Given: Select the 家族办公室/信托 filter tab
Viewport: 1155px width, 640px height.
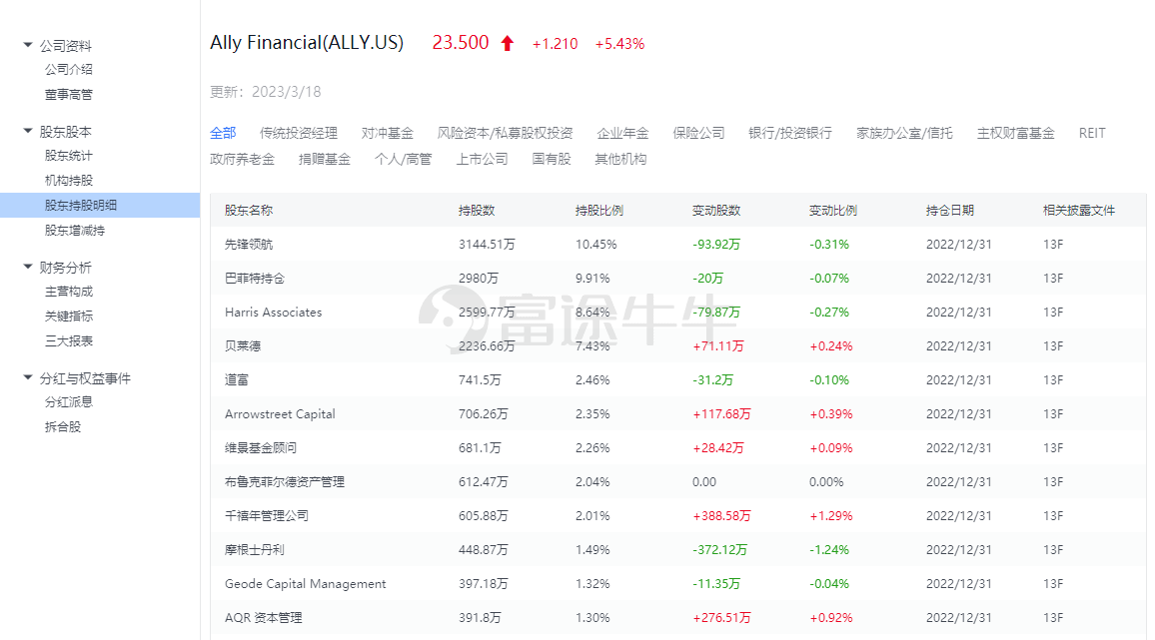Looking at the screenshot, I should 904,134.
